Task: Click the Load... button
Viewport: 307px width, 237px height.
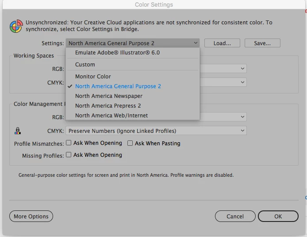Action: tap(222, 43)
